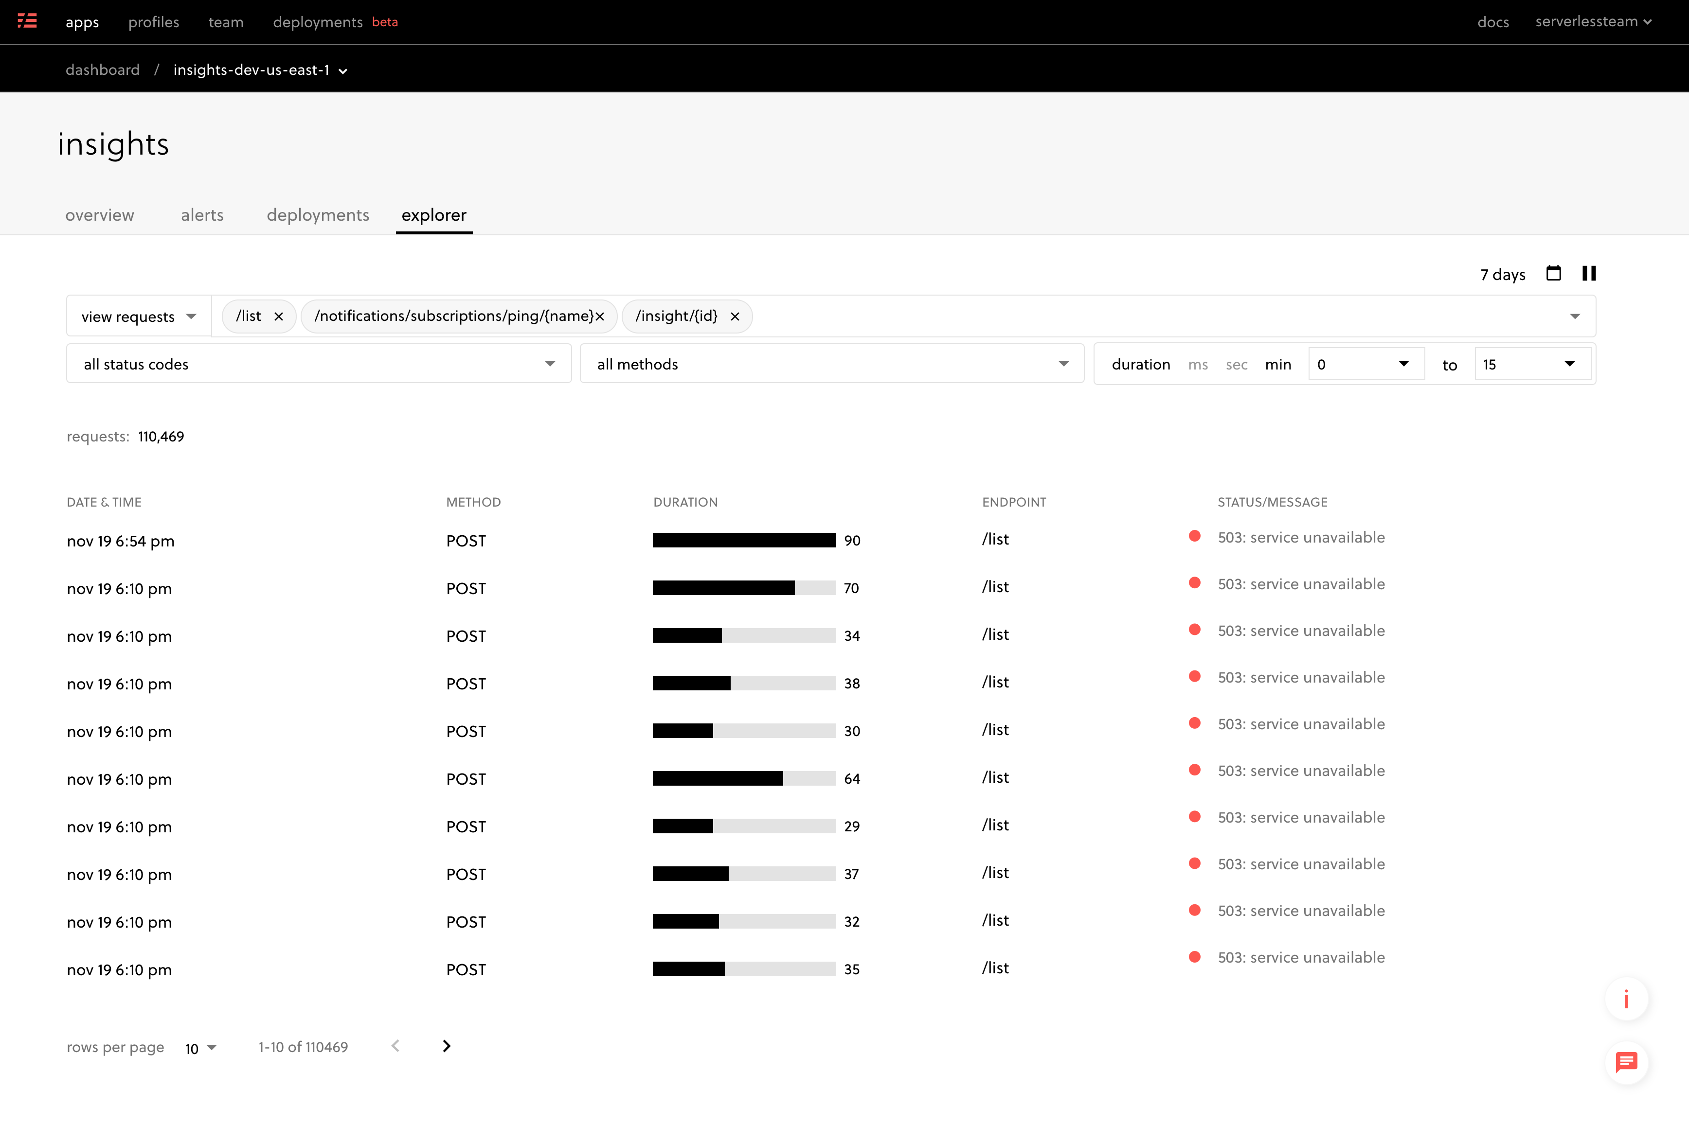Remove the /list endpoint filter chip
The height and width of the screenshot is (1125, 1689).
279,316
